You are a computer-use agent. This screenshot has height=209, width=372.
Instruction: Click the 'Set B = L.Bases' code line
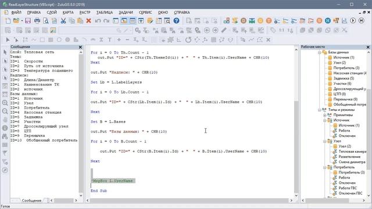(x=108, y=121)
